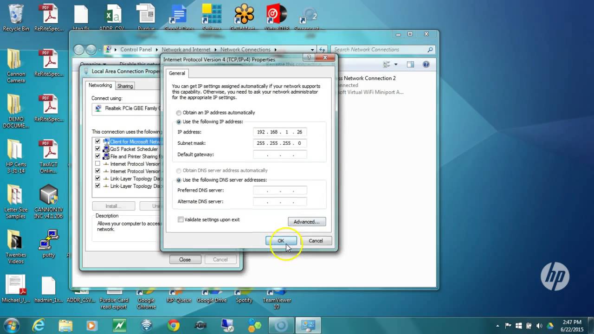Click the help button in IPv4 Properties title bar
The image size is (594, 334).
[x=309, y=57]
